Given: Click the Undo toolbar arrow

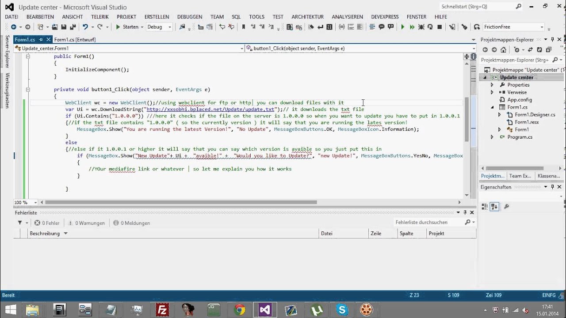Looking at the screenshot, I should tap(85, 27).
